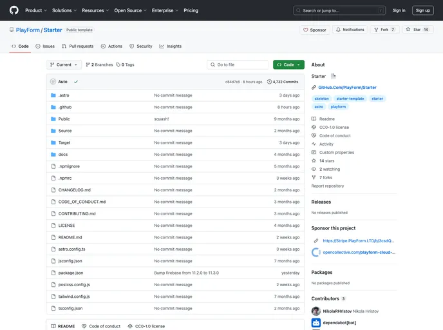
Task: Click the dependabot avatar
Action: click(316, 323)
